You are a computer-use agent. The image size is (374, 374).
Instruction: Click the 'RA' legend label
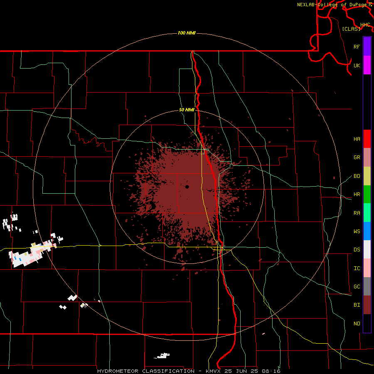click(357, 213)
